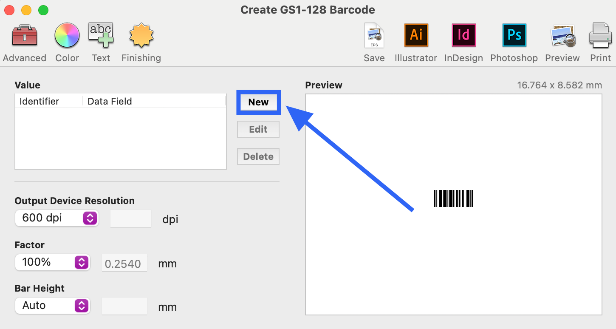The height and width of the screenshot is (329, 616).
Task: Click the barcode in the preview area
Action: (453, 198)
